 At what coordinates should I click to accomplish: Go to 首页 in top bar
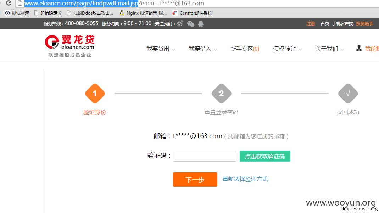coord(325,24)
